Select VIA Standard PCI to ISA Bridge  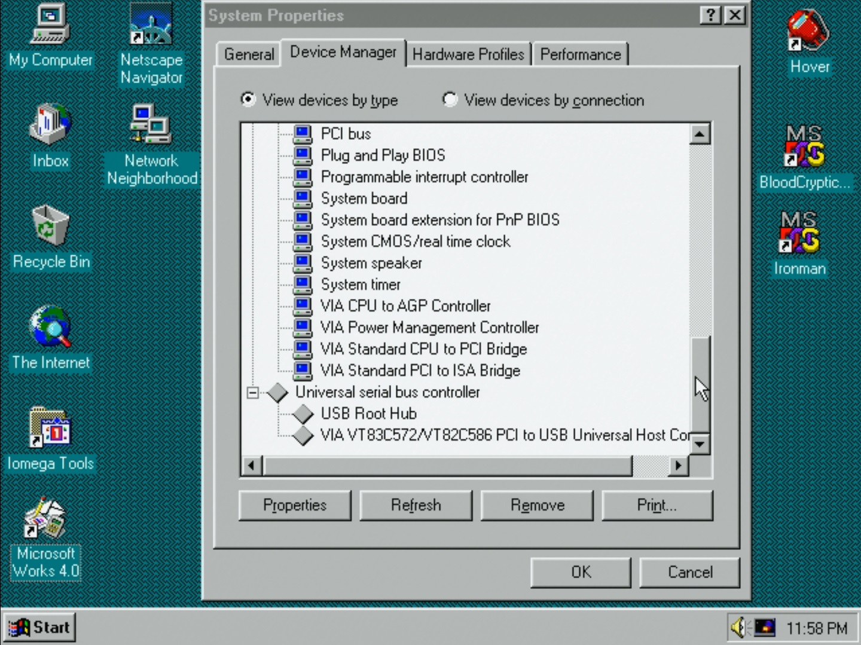(420, 371)
